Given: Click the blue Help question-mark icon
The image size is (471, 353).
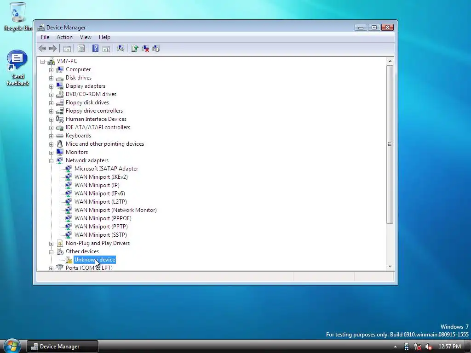Looking at the screenshot, I should click(x=95, y=48).
